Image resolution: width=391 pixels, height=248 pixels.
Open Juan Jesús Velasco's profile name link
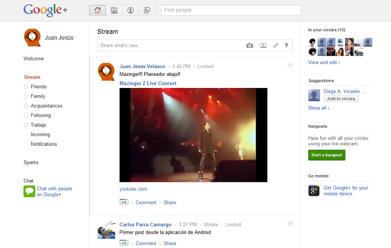tap(142, 67)
